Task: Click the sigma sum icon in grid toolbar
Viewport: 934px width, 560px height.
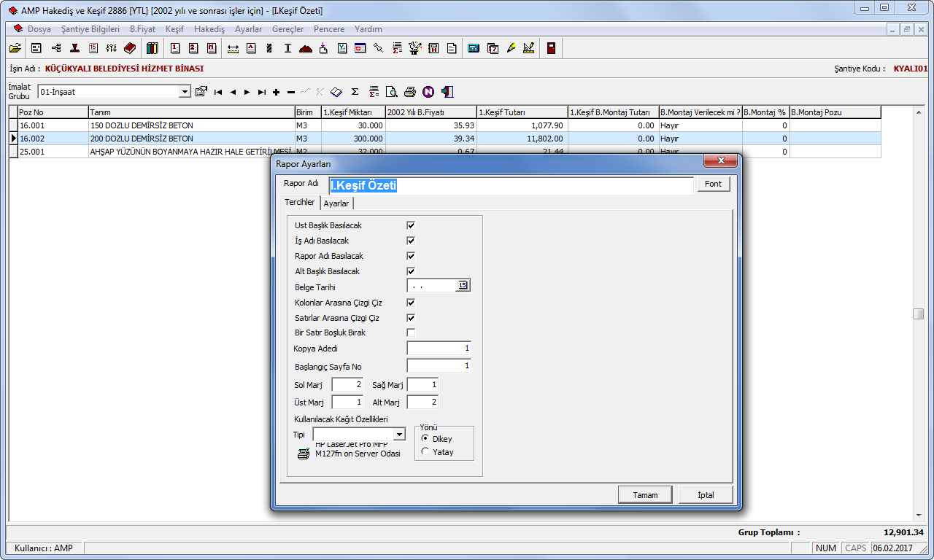Action: click(x=355, y=92)
